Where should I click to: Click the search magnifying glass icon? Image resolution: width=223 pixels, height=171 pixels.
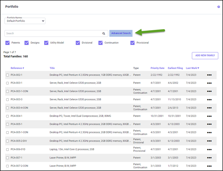(x=104, y=33)
